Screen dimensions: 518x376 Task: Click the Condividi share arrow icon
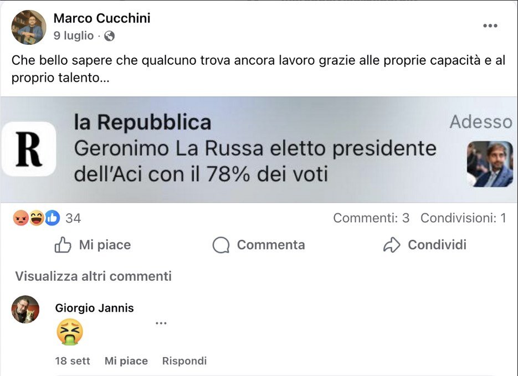[x=393, y=244]
